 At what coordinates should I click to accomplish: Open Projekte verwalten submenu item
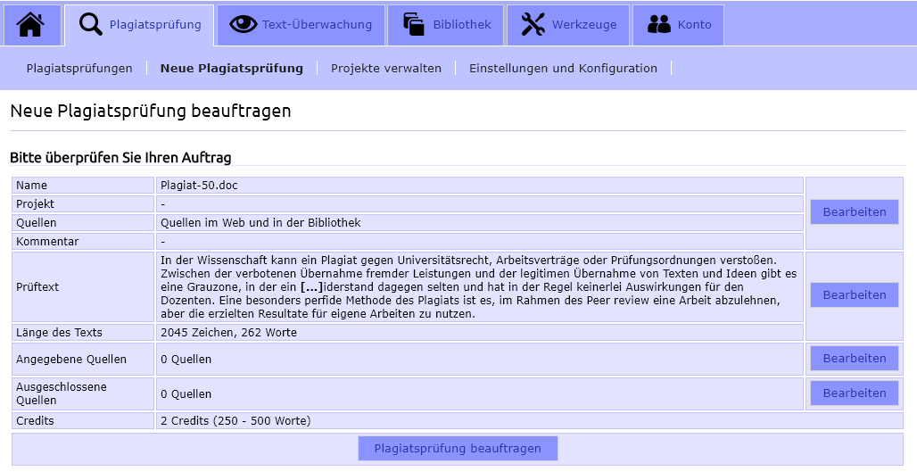pyautogui.click(x=386, y=69)
